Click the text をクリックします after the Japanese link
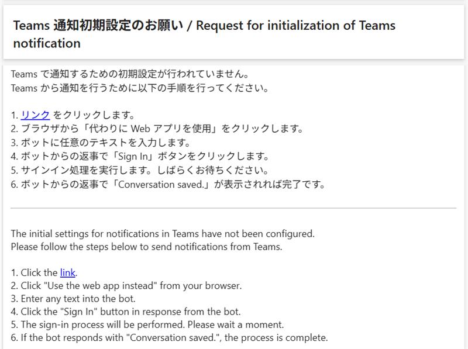 [94, 115]
